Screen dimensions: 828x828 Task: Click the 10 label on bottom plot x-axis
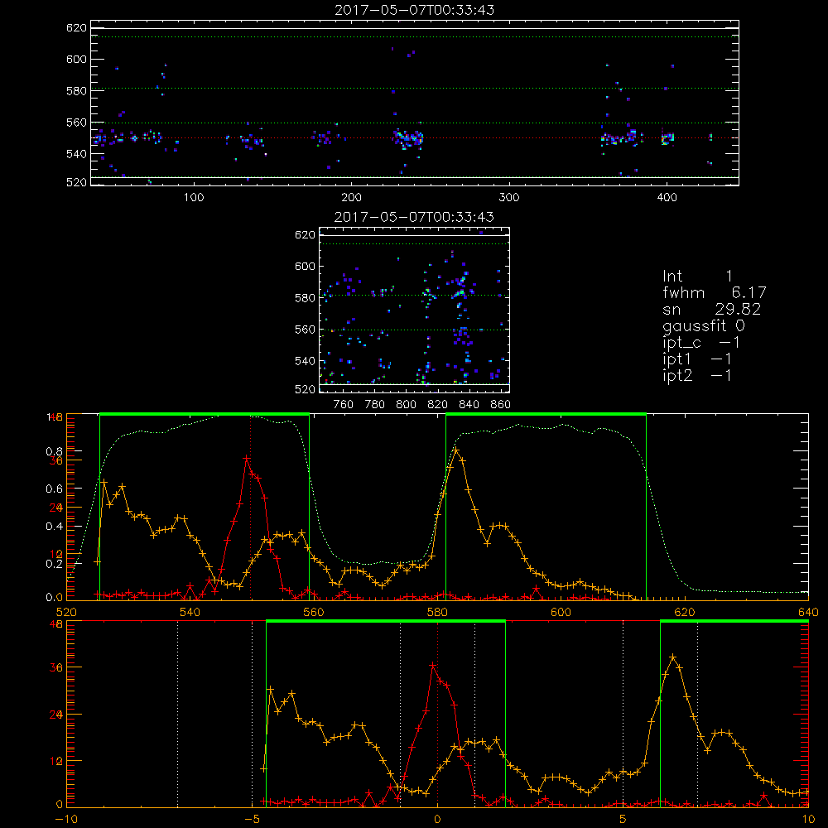[x=808, y=820]
